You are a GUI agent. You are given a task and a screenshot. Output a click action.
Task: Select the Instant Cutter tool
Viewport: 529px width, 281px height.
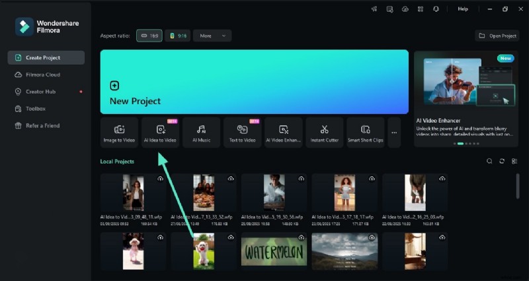(324, 133)
